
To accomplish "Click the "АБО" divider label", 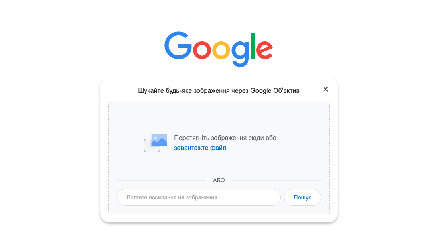I will (219, 180).
